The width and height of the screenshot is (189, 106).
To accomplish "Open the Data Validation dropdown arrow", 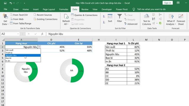I will pos(157,23).
